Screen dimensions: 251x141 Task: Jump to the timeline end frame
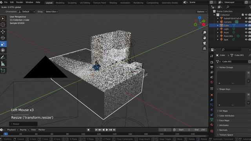click(114, 130)
